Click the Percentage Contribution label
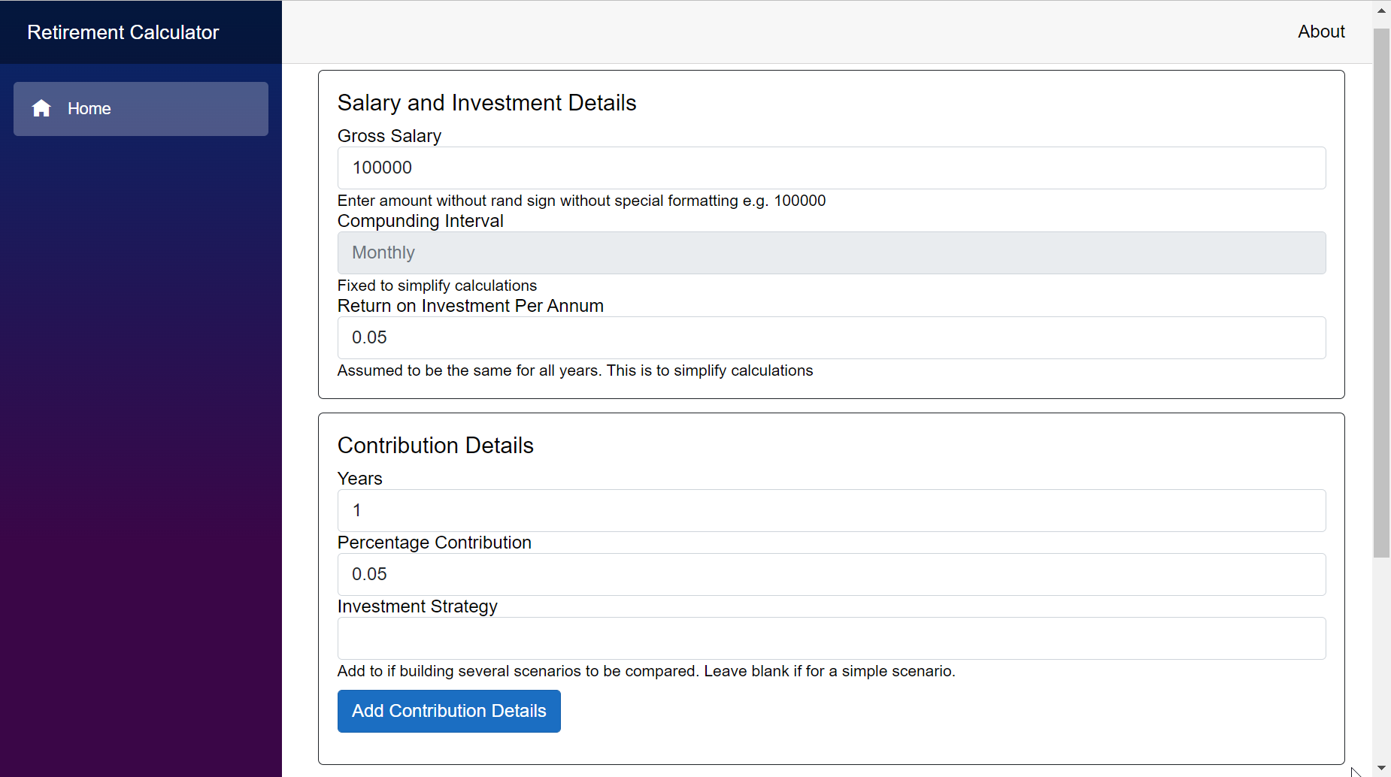Screen dimensions: 1391x777 click(x=434, y=543)
